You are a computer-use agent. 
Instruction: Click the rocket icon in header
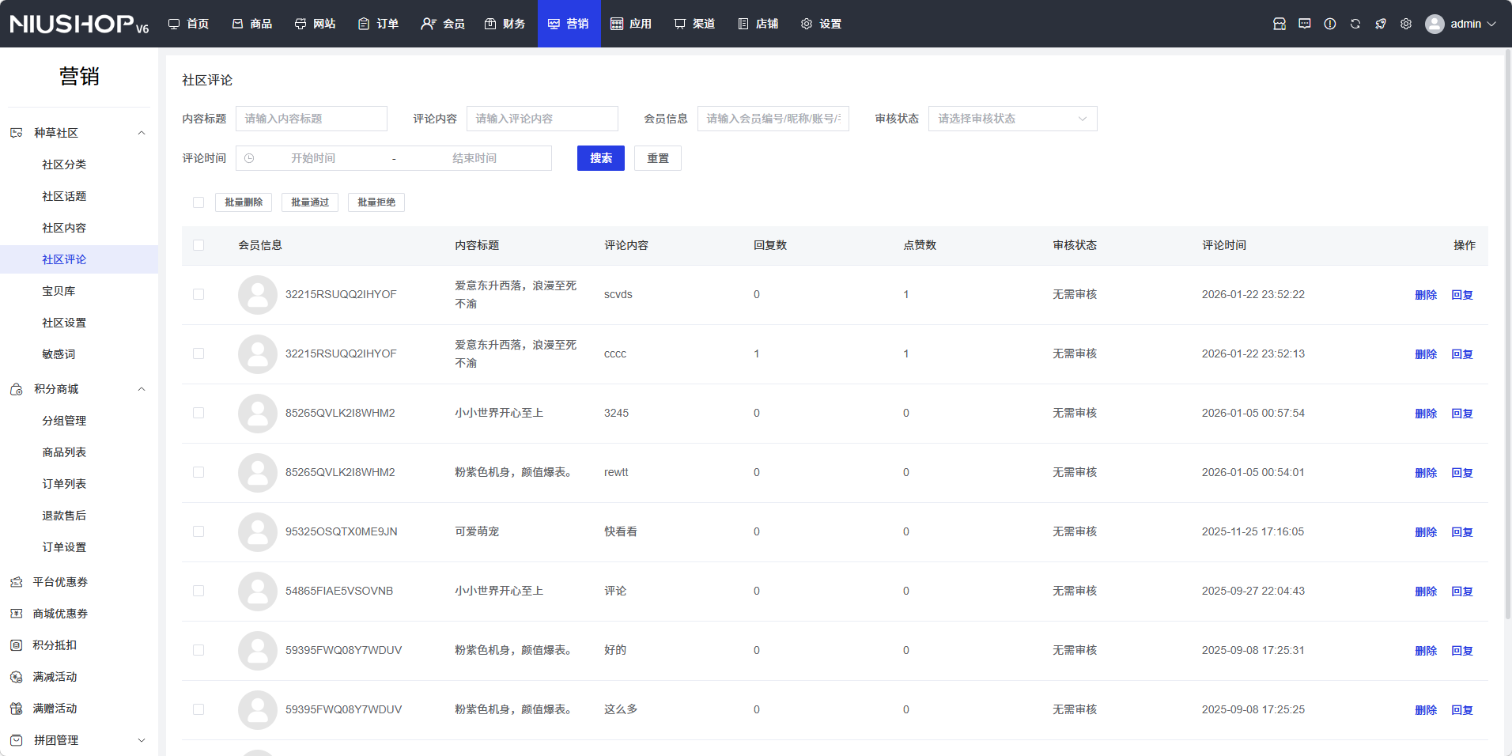(1380, 24)
